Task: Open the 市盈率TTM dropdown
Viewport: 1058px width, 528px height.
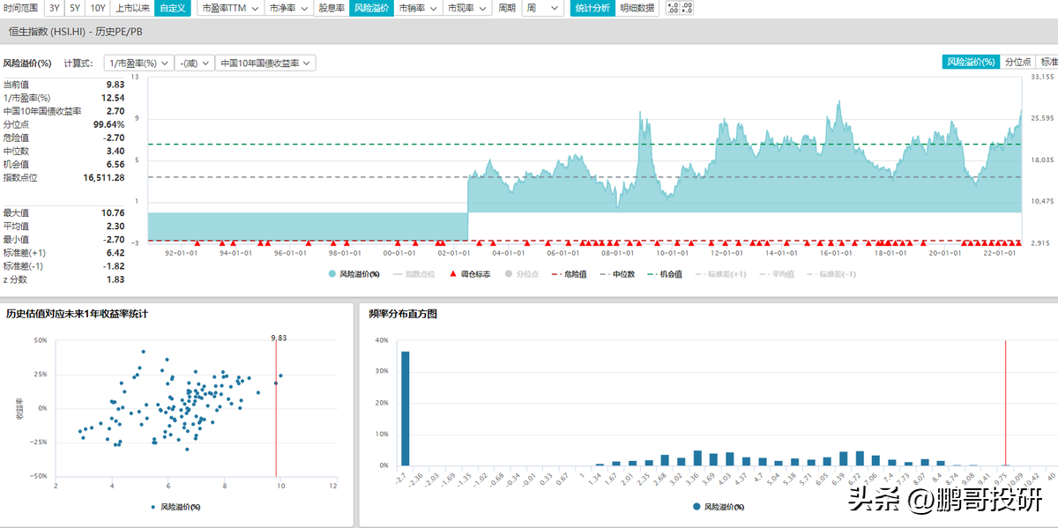Action: (229, 8)
